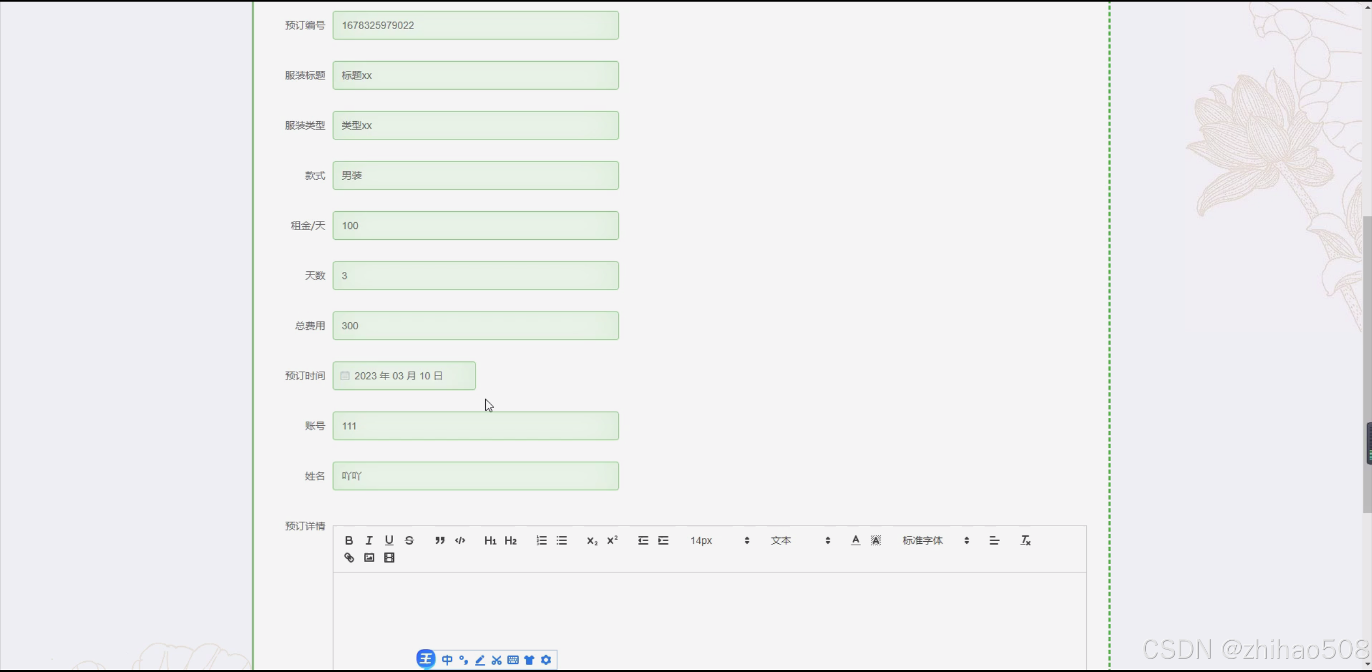Toggle italic formatting in editor
This screenshot has height=672, width=1372.
click(369, 541)
